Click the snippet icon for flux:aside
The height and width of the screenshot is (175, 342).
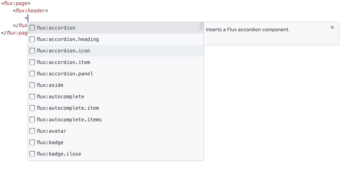coord(32,85)
